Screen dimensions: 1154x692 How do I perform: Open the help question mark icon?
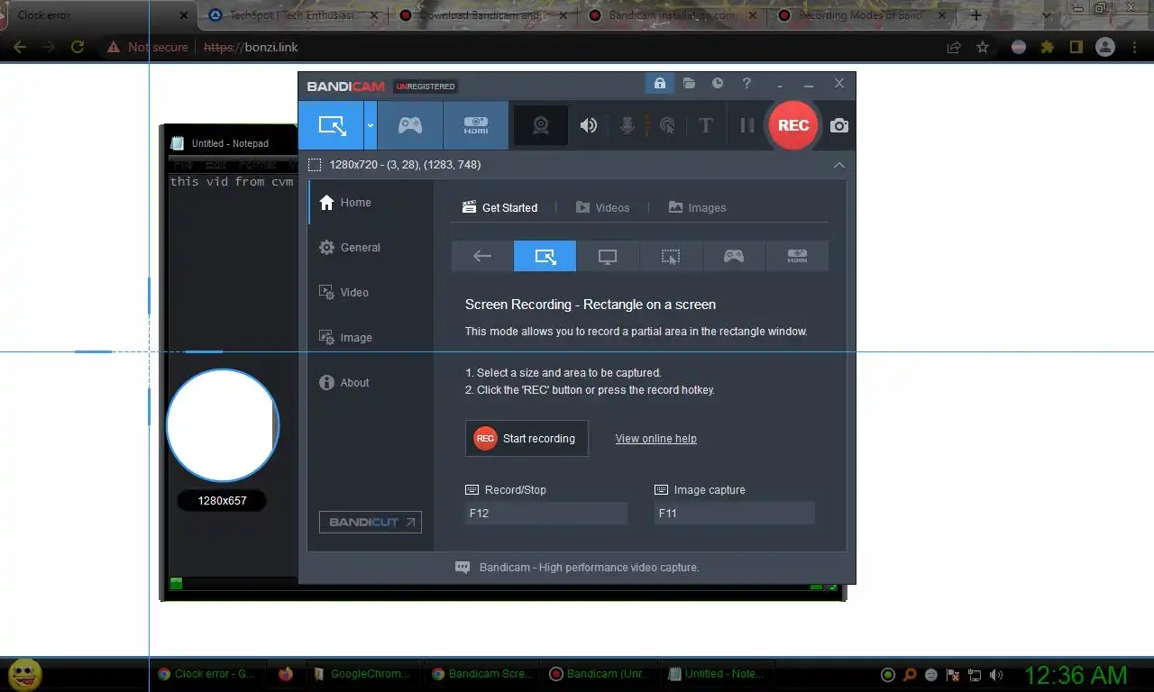coord(746,83)
